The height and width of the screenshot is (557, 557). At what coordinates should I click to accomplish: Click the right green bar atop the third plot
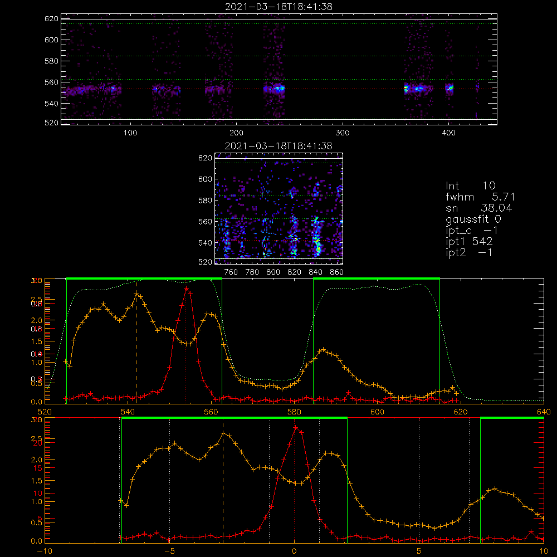coord(377,278)
